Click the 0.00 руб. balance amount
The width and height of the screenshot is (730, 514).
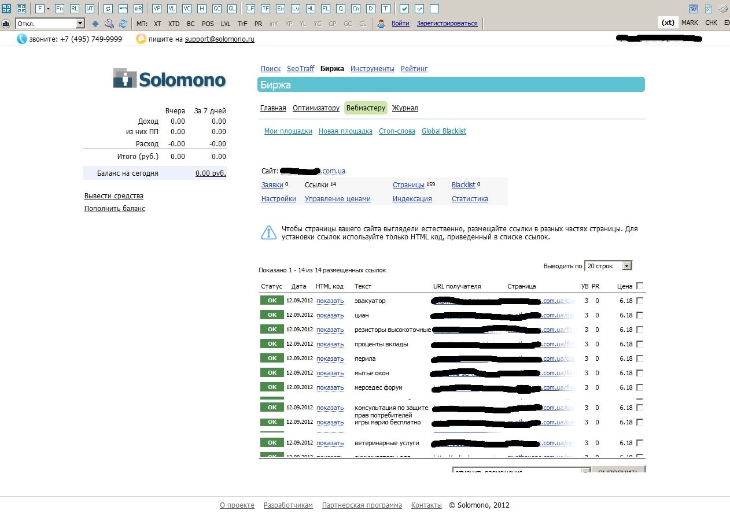pyautogui.click(x=211, y=173)
